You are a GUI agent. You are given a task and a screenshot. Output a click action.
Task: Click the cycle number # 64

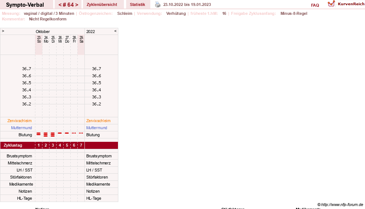(x=68, y=5)
